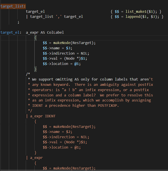168x171 pixels.
Task: Click the /* comment opening line
Action: [28, 74]
